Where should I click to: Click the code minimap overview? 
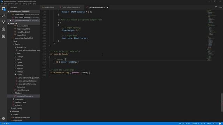[x=212, y=35]
